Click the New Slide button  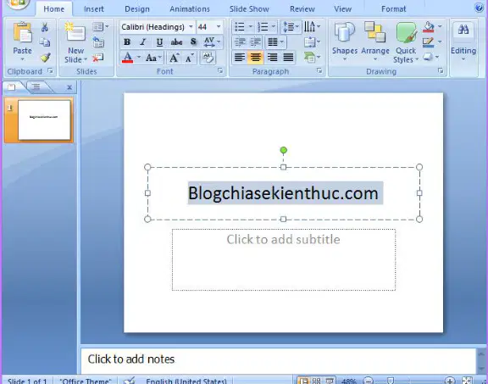[x=75, y=42]
